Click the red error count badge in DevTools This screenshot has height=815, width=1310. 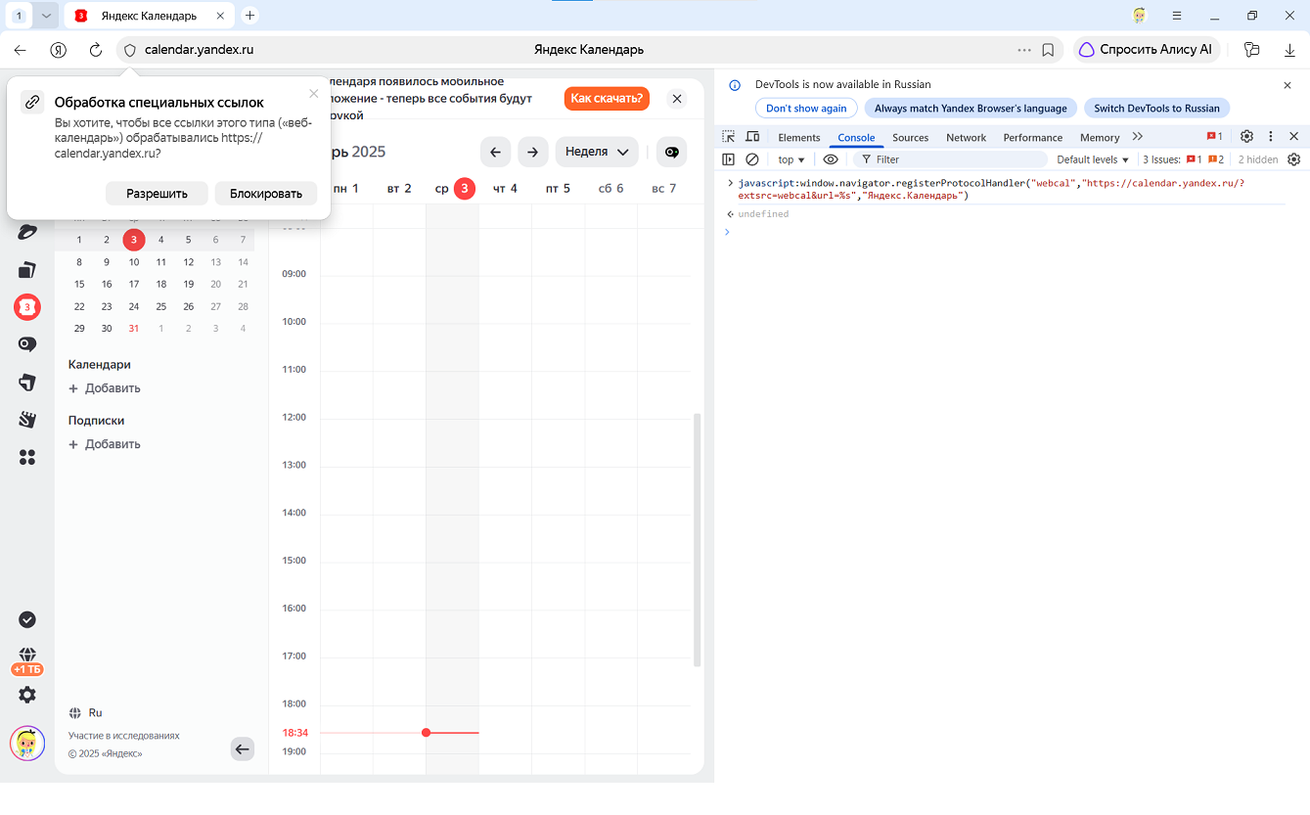pos(1214,137)
